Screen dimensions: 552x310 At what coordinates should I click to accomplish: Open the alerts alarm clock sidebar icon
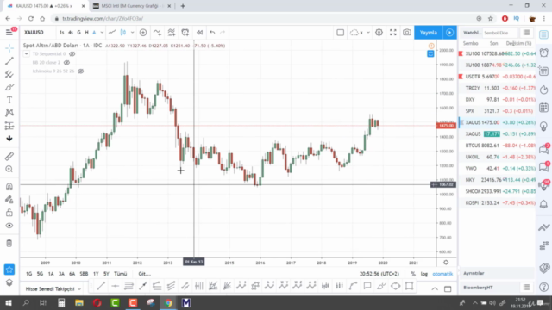[x=544, y=53]
